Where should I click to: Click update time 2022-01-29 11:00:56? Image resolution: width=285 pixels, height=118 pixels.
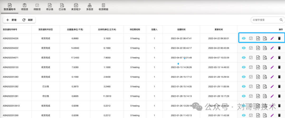tap(218, 86)
